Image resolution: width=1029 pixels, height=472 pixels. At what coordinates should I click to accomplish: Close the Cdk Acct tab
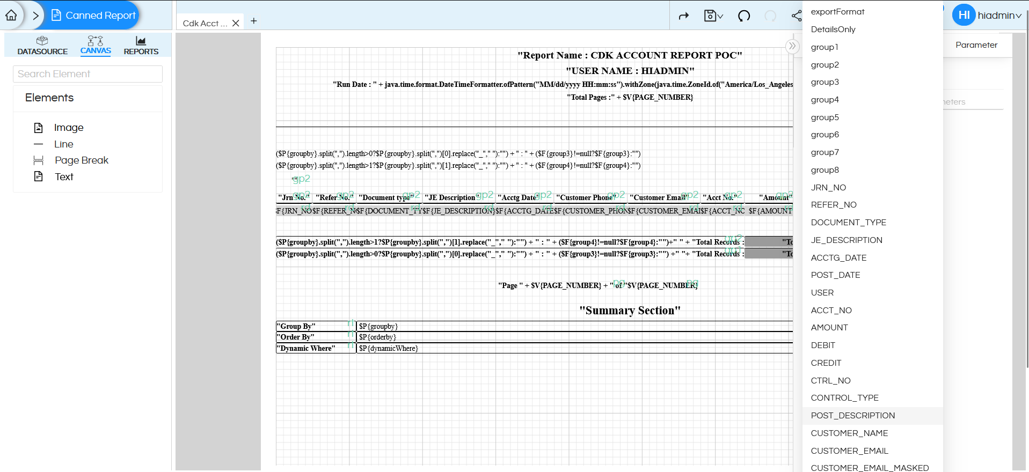coord(236,23)
